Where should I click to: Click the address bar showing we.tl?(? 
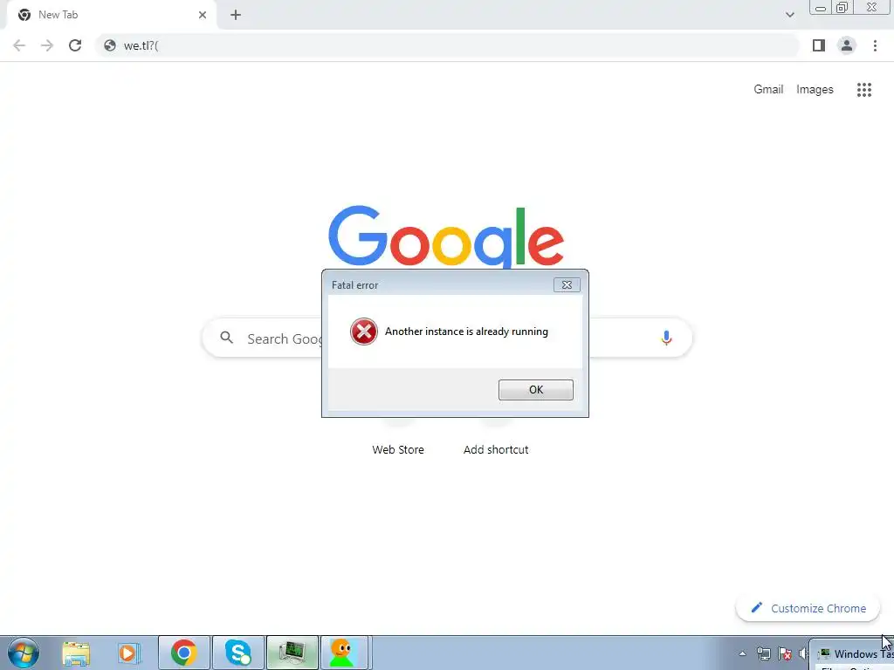pyautogui.click(x=448, y=45)
